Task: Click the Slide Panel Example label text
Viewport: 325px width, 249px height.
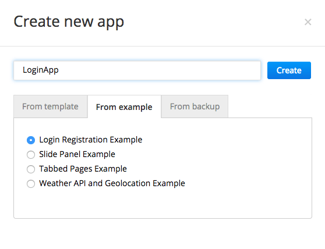Action: (77, 154)
